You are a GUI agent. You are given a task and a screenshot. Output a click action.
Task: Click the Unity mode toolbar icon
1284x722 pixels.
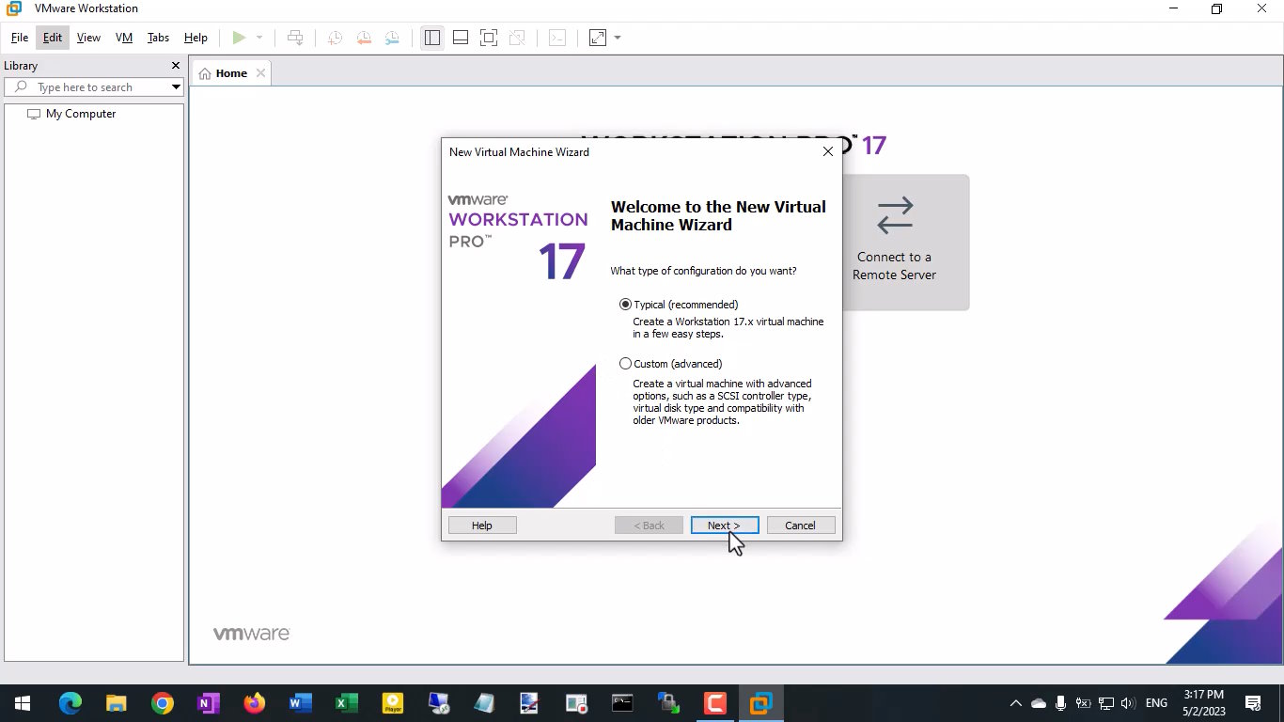pos(516,38)
